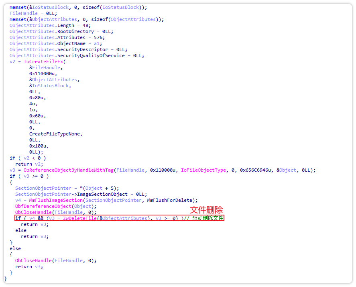Click the red 文件删除 annotation label
Screen dimensions: 356x287
pos(206,210)
